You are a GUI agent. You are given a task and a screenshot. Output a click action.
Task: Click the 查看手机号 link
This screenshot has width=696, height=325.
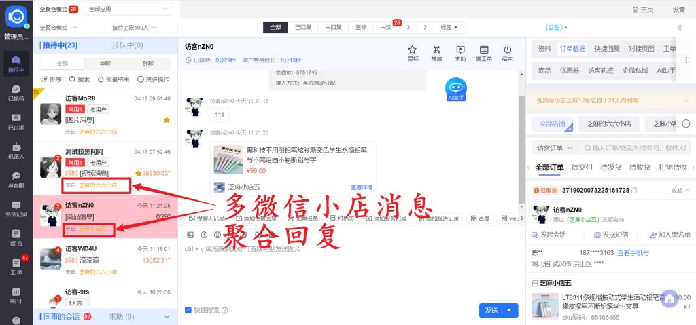633,252
